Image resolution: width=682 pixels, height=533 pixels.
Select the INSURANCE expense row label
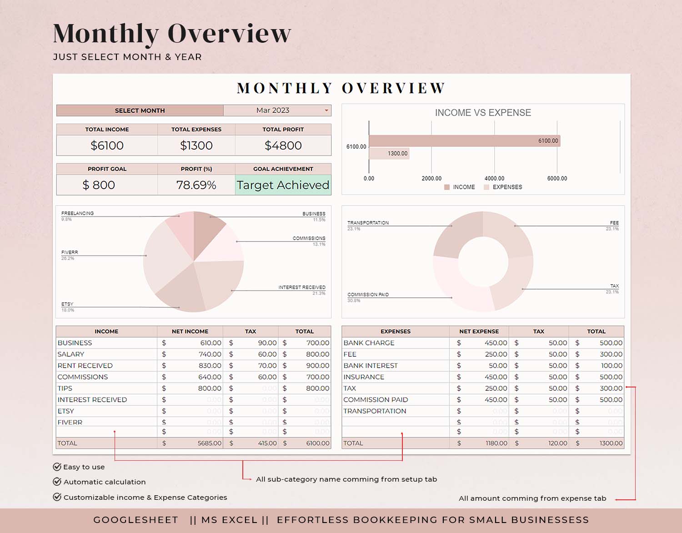tap(364, 377)
